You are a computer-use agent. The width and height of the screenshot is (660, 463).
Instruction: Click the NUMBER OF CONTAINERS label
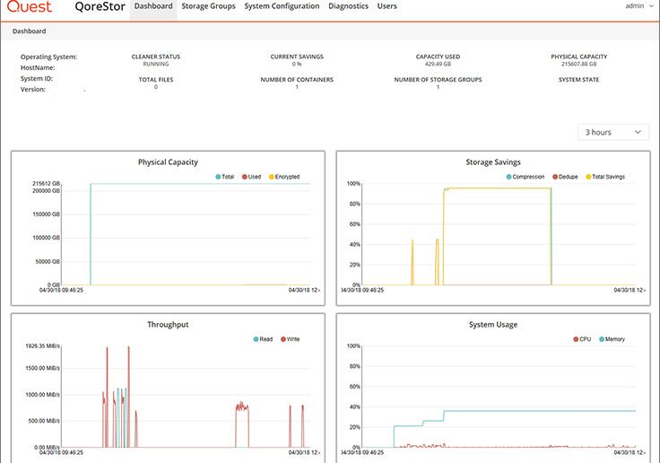pyautogui.click(x=297, y=80)
